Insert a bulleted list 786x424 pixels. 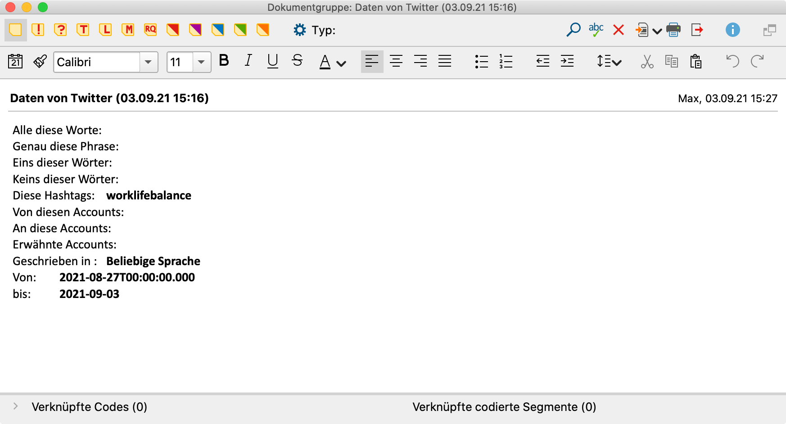click(481, 61)
